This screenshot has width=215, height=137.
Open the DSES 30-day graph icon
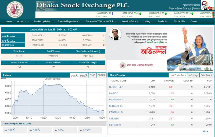[31, 130]
